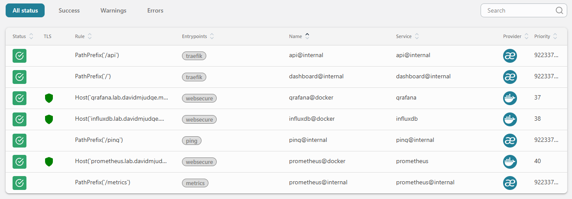This screenshot has width=572, height=199.
Task: Click the TLS shield icon for influxdb@docker
Action: click(49, 119)
